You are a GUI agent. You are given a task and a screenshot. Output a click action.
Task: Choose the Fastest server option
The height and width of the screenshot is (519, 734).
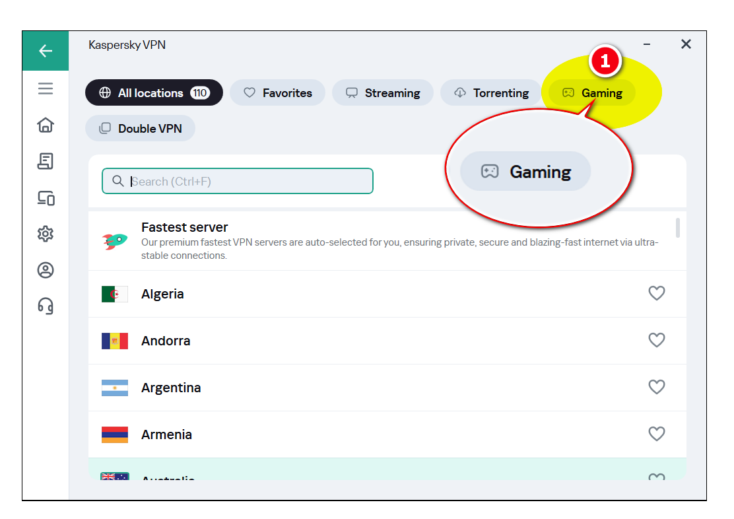tap(387, 241)
